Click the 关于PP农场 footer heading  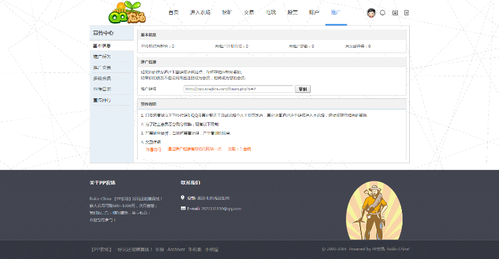(102, 183)
